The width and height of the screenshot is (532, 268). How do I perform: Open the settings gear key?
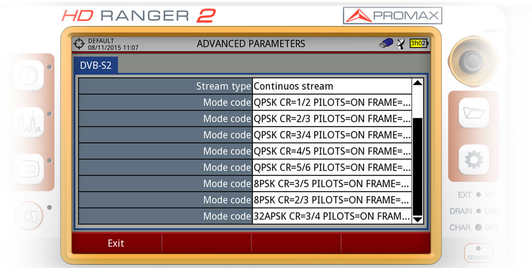pos(473,160)
